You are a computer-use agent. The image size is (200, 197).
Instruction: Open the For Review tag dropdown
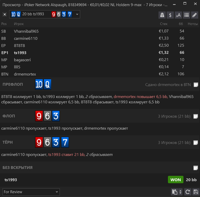(31, 192)
